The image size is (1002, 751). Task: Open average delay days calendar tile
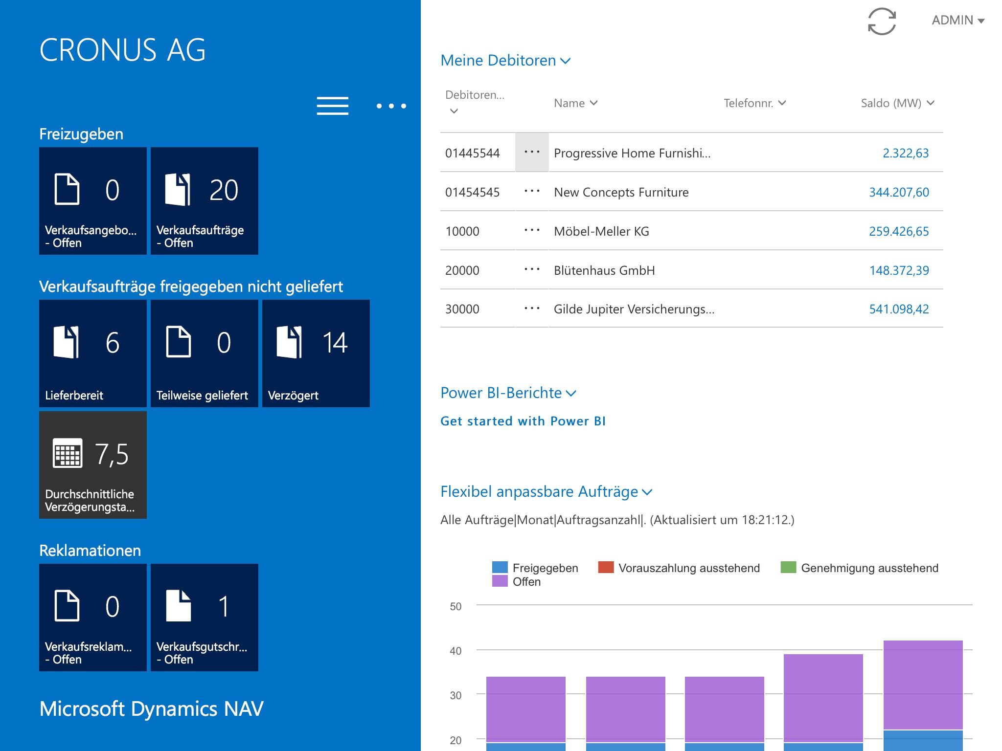point(92,465)
